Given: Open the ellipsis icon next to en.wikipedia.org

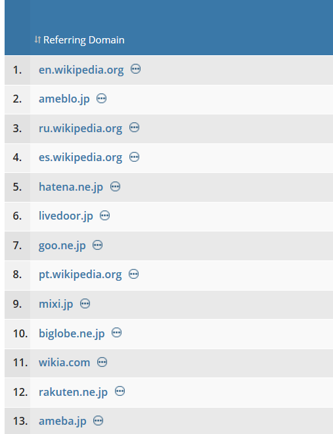Looking at the screenshot, I should [x=135, y=68].
